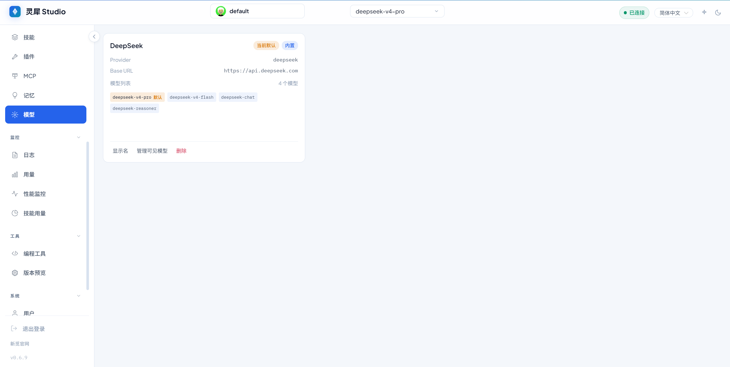Click the 记忆 lightbulb icon
Image resolution: width=730 pixels, height=367 pixels.
tap(15, 95)
